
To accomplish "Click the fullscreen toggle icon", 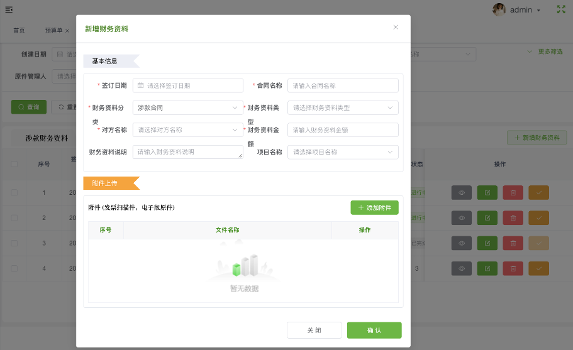I will pyautogui.click(x=561, y=9).
